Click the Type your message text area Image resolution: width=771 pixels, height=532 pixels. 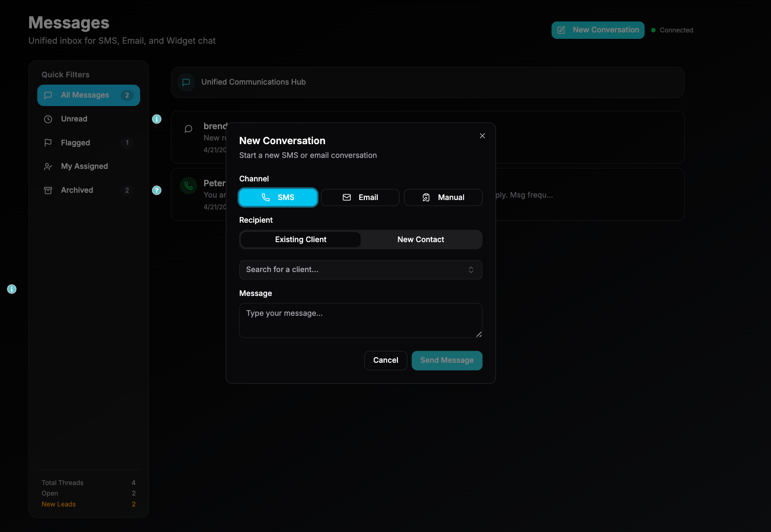pyautogui.click(x=361, y=321)
